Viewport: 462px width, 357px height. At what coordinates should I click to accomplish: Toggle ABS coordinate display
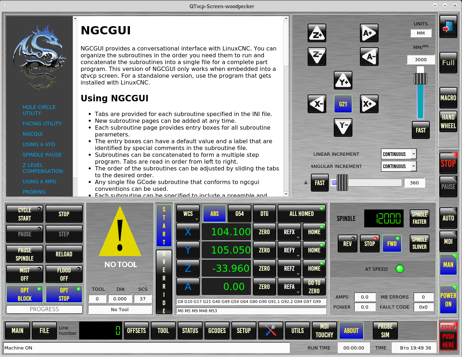point(215,214)
